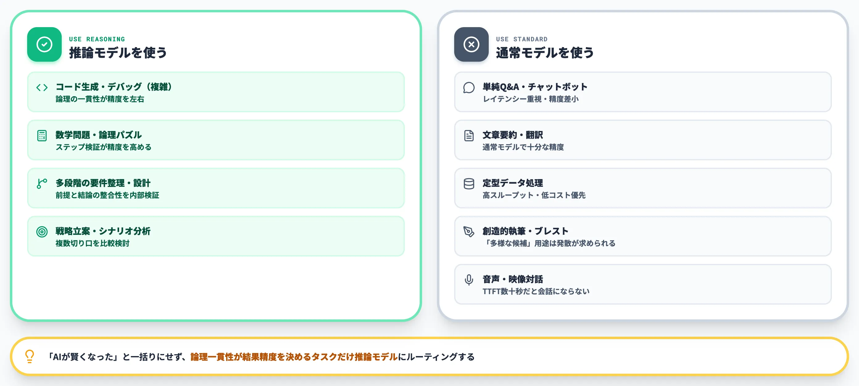Click the calculator icon beside 数学問題
The width and height of the screenshot is (859, 386).
[42, 136]
